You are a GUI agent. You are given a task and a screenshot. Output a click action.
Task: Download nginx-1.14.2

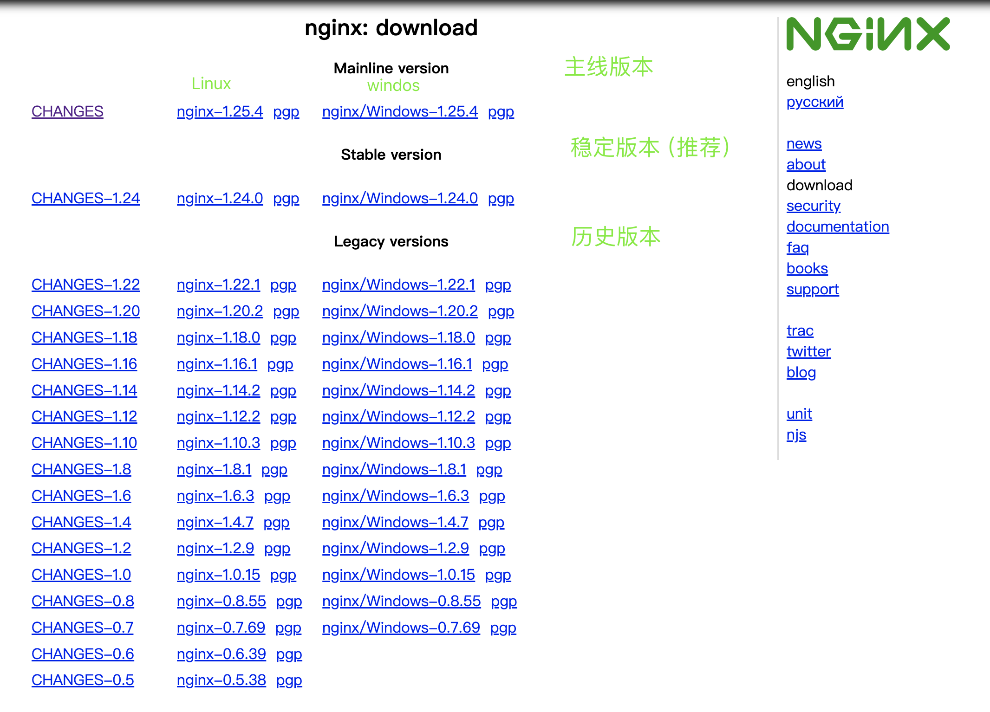pos(218,390)
